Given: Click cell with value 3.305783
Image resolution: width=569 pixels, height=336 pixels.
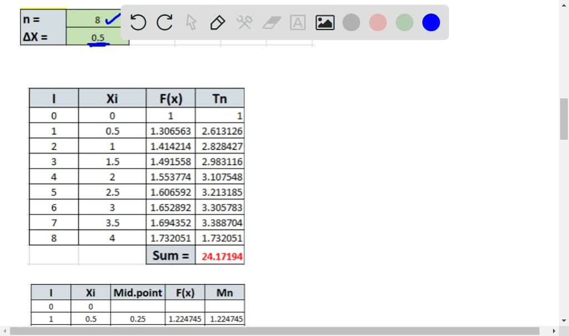Looking at the screenshot, I should [x=220, y=207].
